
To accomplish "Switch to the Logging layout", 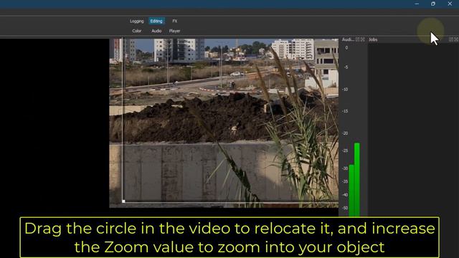I will click(x=137, y=21).
